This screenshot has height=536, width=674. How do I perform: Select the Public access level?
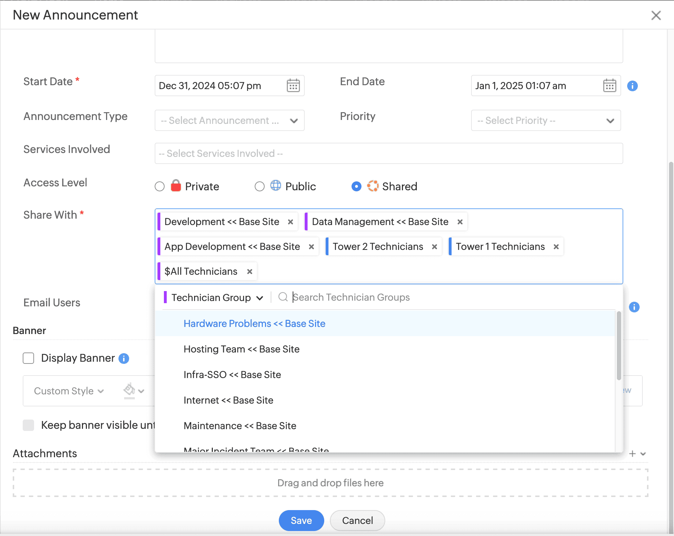(260, 186)
